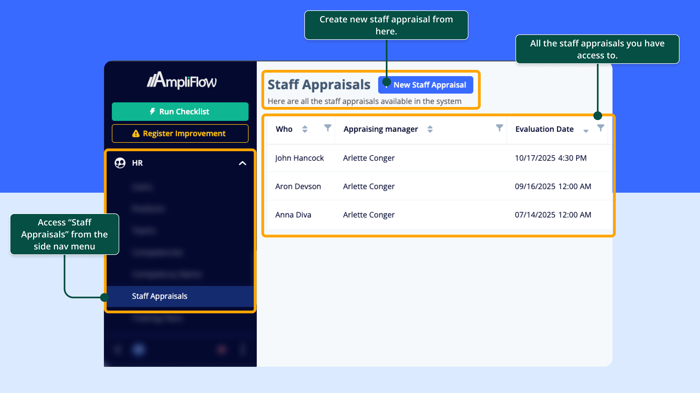Click the Evaluation Date column header
700x393 pixels.
coord(544,129)
